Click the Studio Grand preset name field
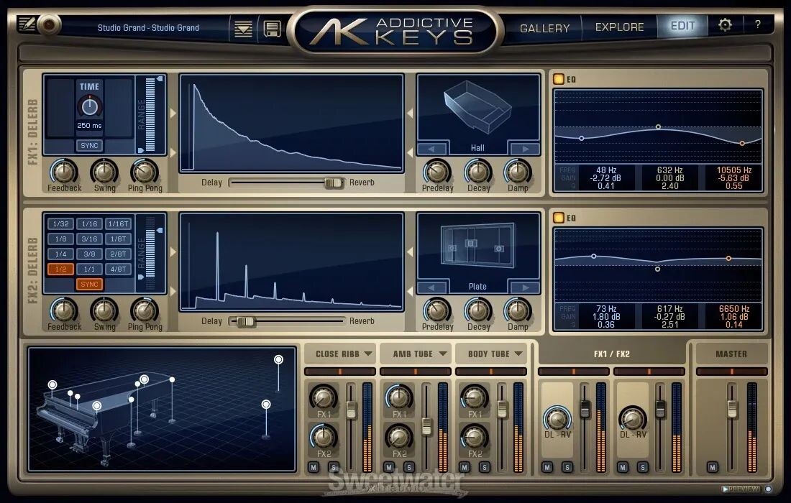The height and width of the screenshot is (503, 791). (x=149, y=28)
